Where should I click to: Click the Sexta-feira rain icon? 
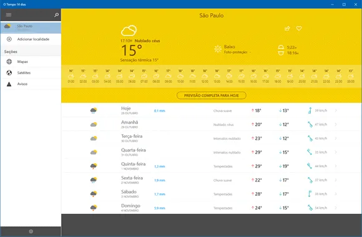[94, 180]
